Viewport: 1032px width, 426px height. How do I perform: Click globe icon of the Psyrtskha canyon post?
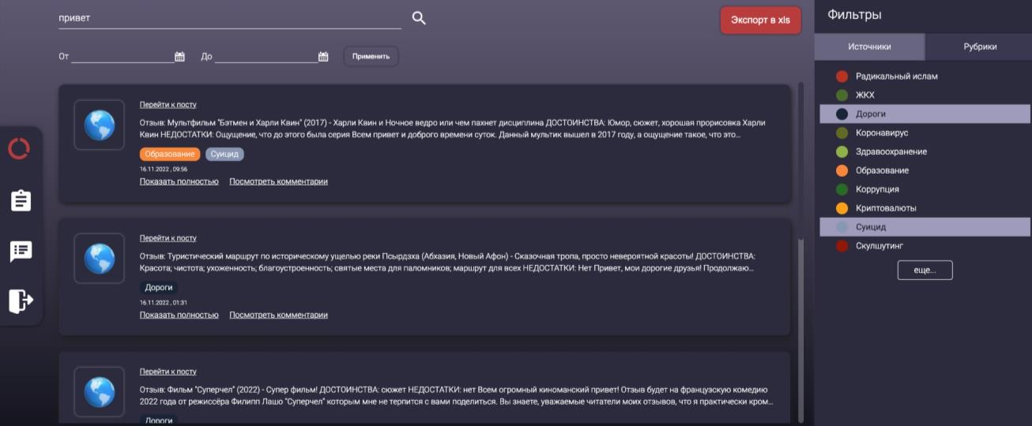[100, 258]
